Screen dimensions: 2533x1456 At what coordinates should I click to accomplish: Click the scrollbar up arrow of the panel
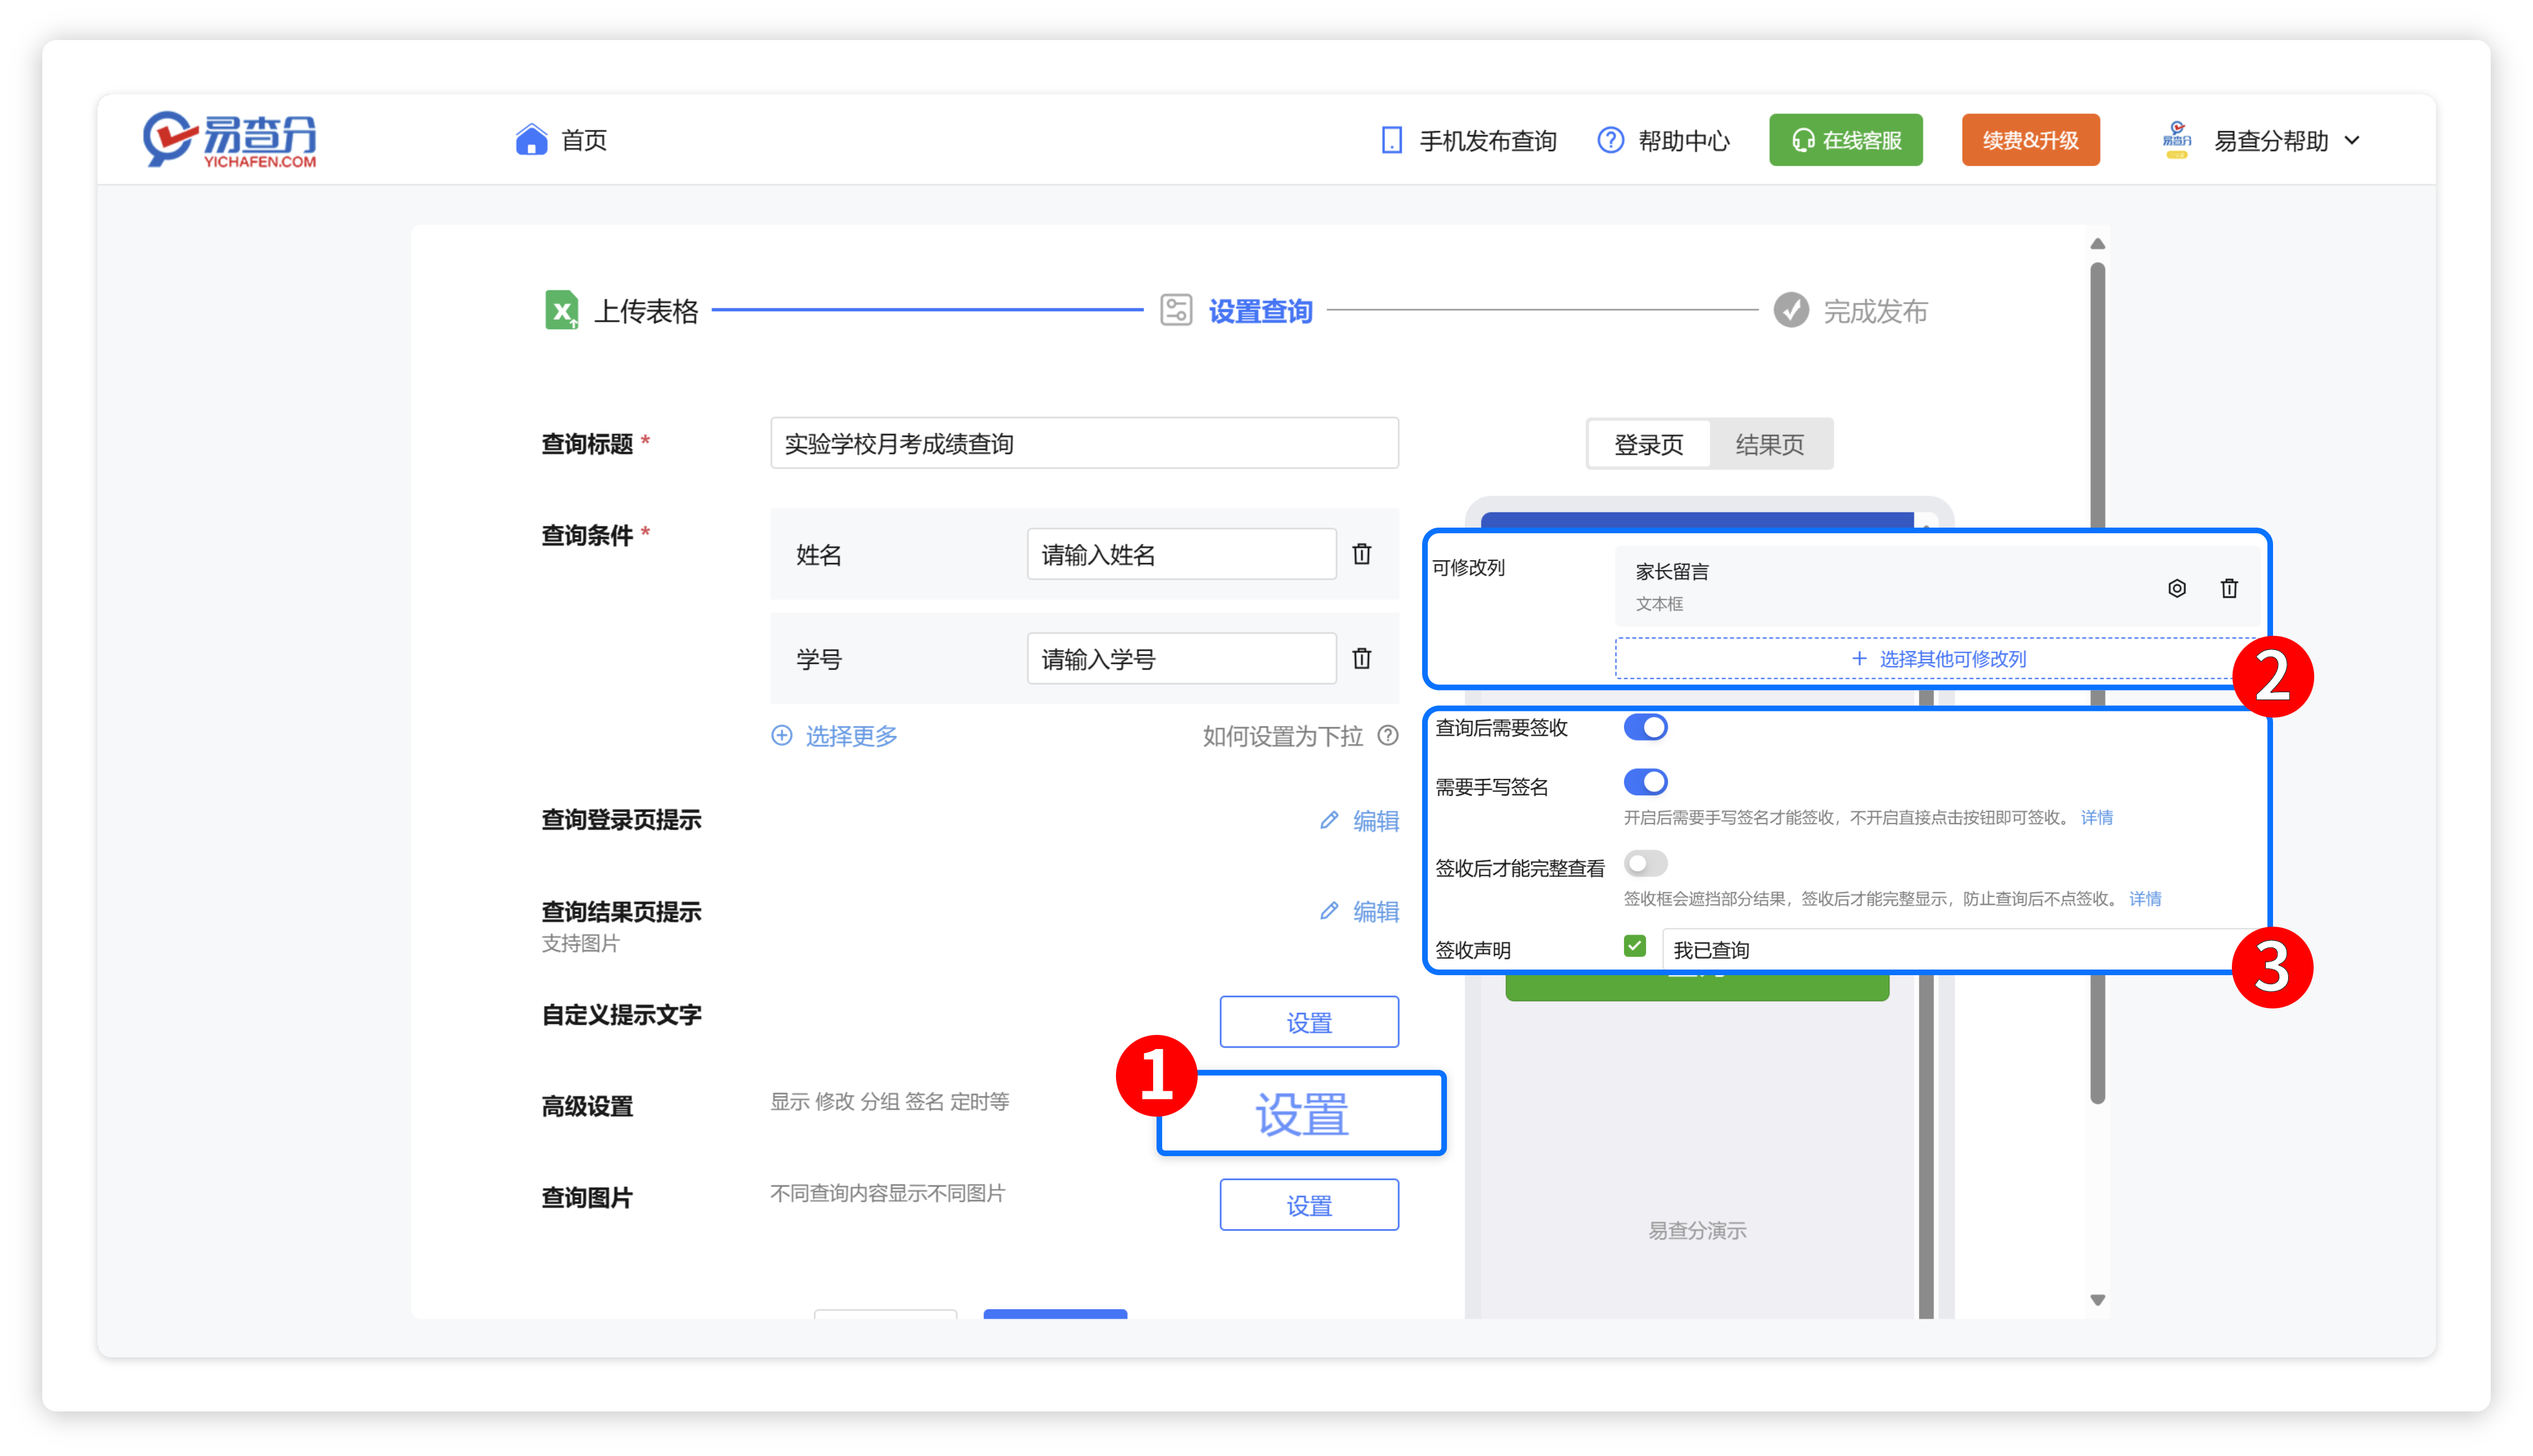click(x=2098, y=244)
